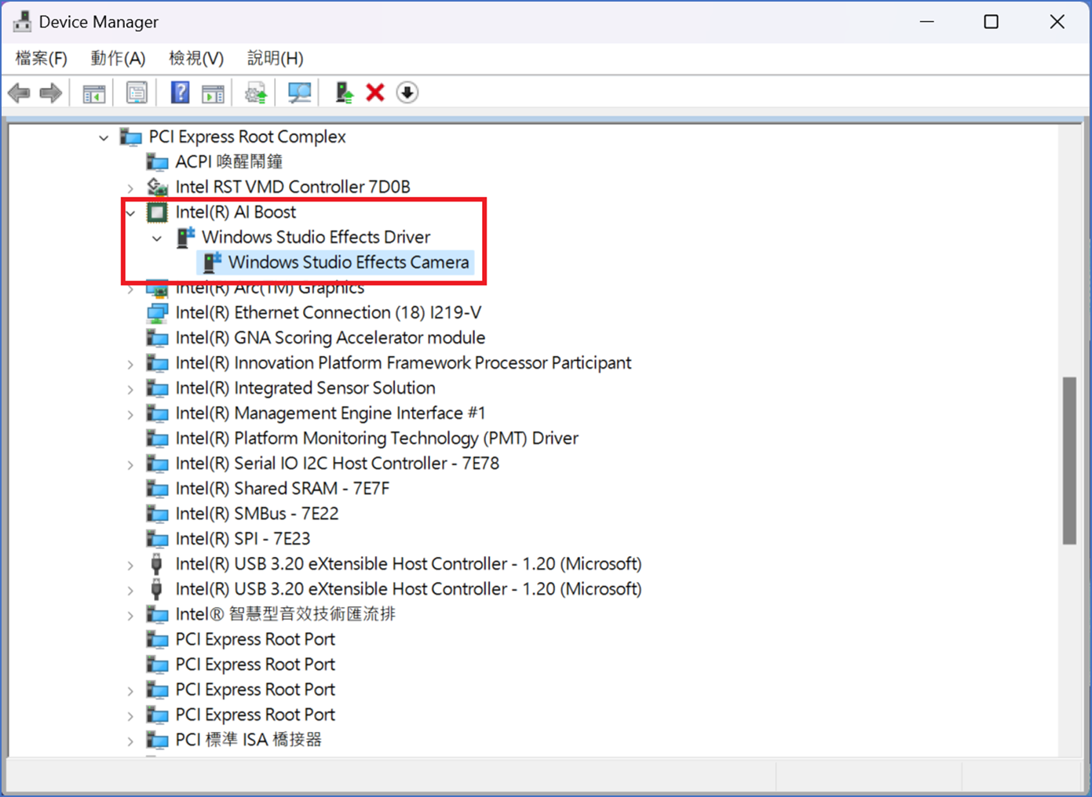Click the Update driver toolbar icon
1092x797 pixels.
point(344,93)
